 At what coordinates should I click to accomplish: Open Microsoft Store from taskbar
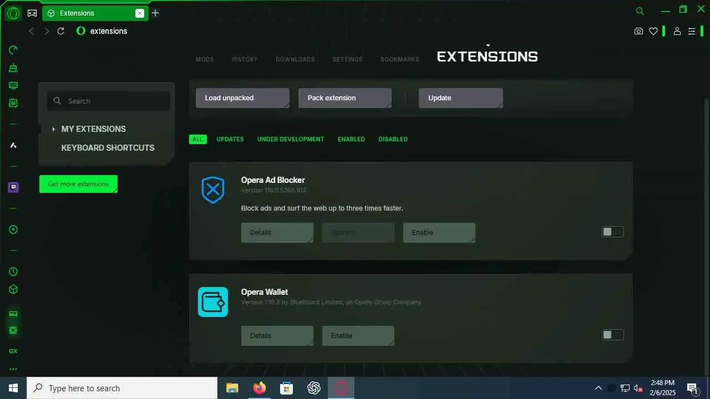click(x=286, y=388)
